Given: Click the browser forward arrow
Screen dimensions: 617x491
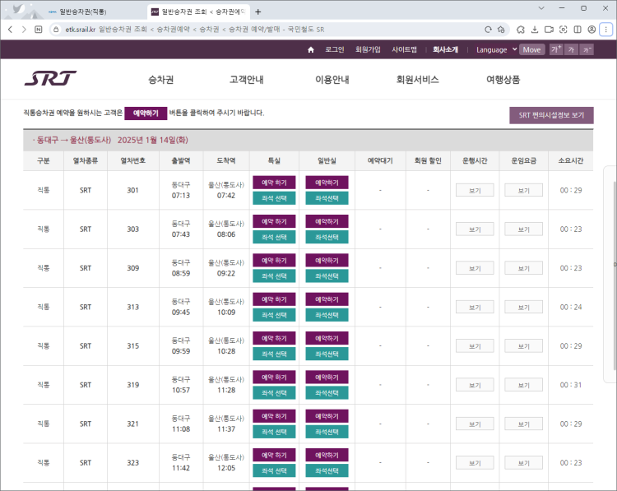Looking at the screenshot, I should coord(24,30).
